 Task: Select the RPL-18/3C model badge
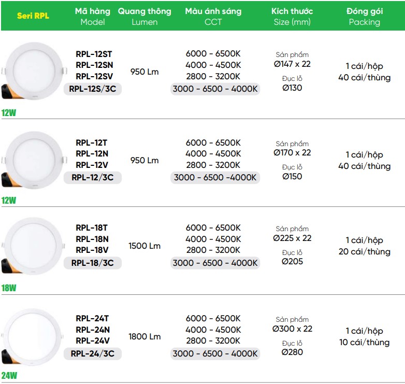pos(93,263)
